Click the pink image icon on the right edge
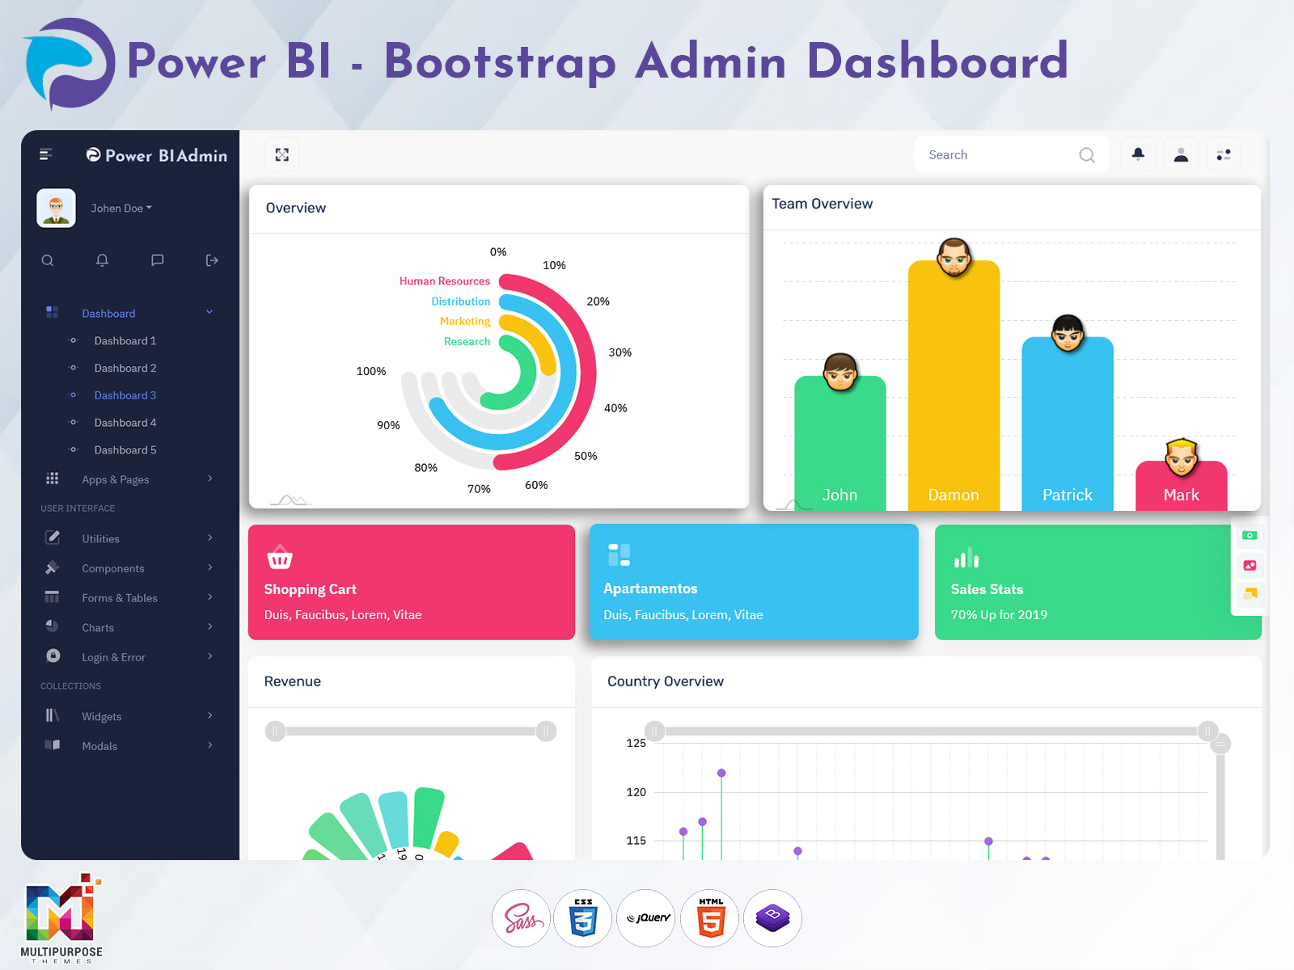Viewport: 1294px width, 970px height. [1250, 565]
